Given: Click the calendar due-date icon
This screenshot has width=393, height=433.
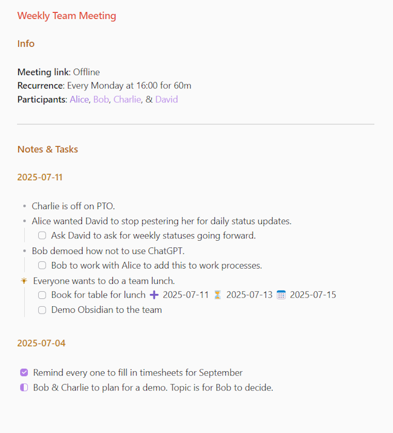Looking at the screenshot, I should point(281,295).
